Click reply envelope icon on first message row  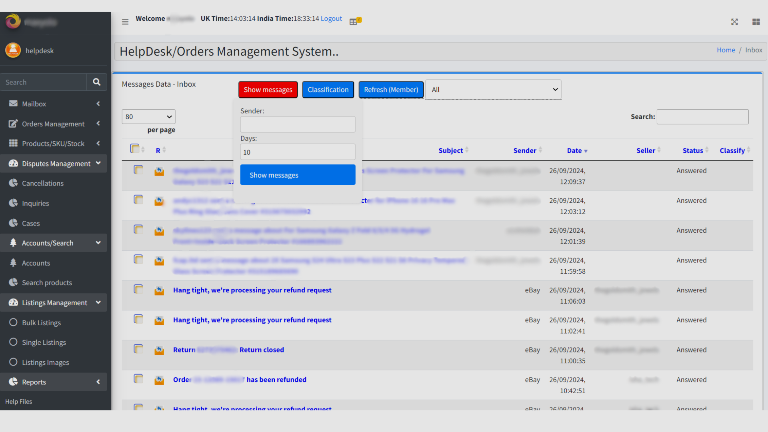[159, 172]
